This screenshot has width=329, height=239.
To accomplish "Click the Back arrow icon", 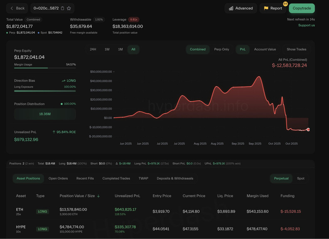I will tap(12, 8).
